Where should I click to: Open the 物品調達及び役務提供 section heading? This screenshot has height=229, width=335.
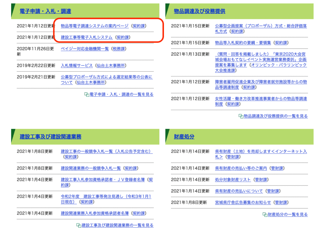pos(200,11)
